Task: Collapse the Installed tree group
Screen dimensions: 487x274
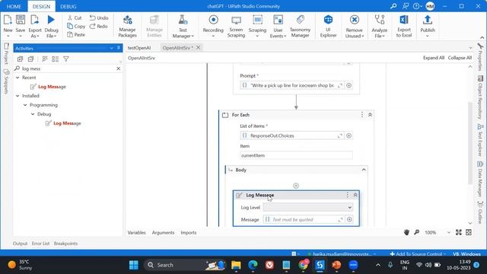Action: (18, 96)
